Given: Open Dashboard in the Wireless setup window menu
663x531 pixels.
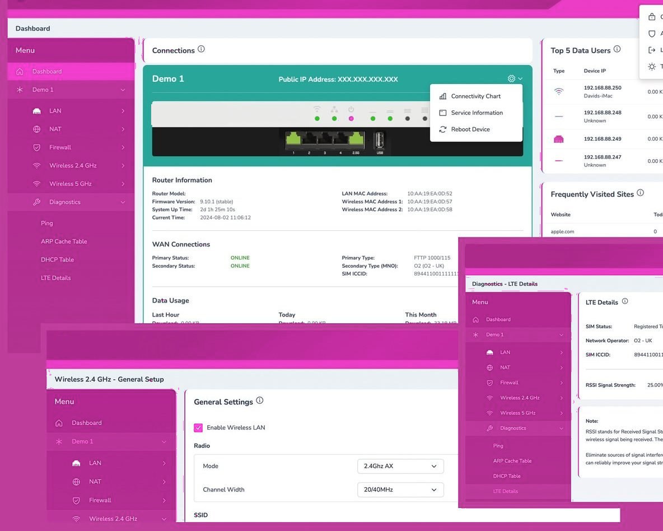Looking at the screenshot, I should pyautogui.click(x=111, y=423).
